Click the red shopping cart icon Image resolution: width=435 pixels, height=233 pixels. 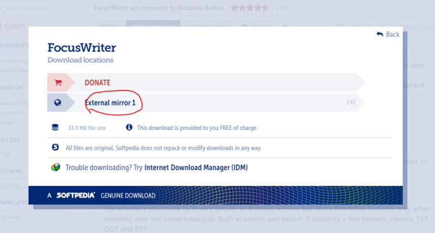[x=58, y=82]
